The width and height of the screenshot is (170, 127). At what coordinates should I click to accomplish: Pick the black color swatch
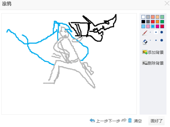(143, 22)
